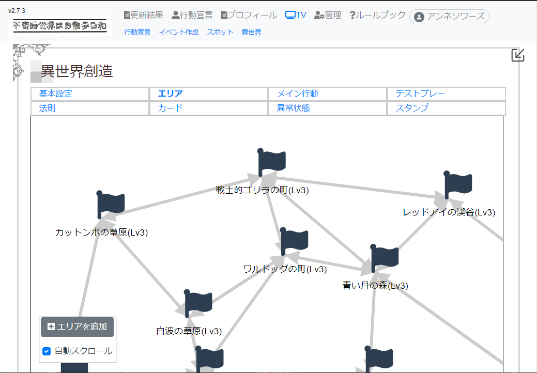The width and height of the screenshot is (537, 373).
Task: Click the collapse arrow icon at the panel corner
Action: (518, 55)
